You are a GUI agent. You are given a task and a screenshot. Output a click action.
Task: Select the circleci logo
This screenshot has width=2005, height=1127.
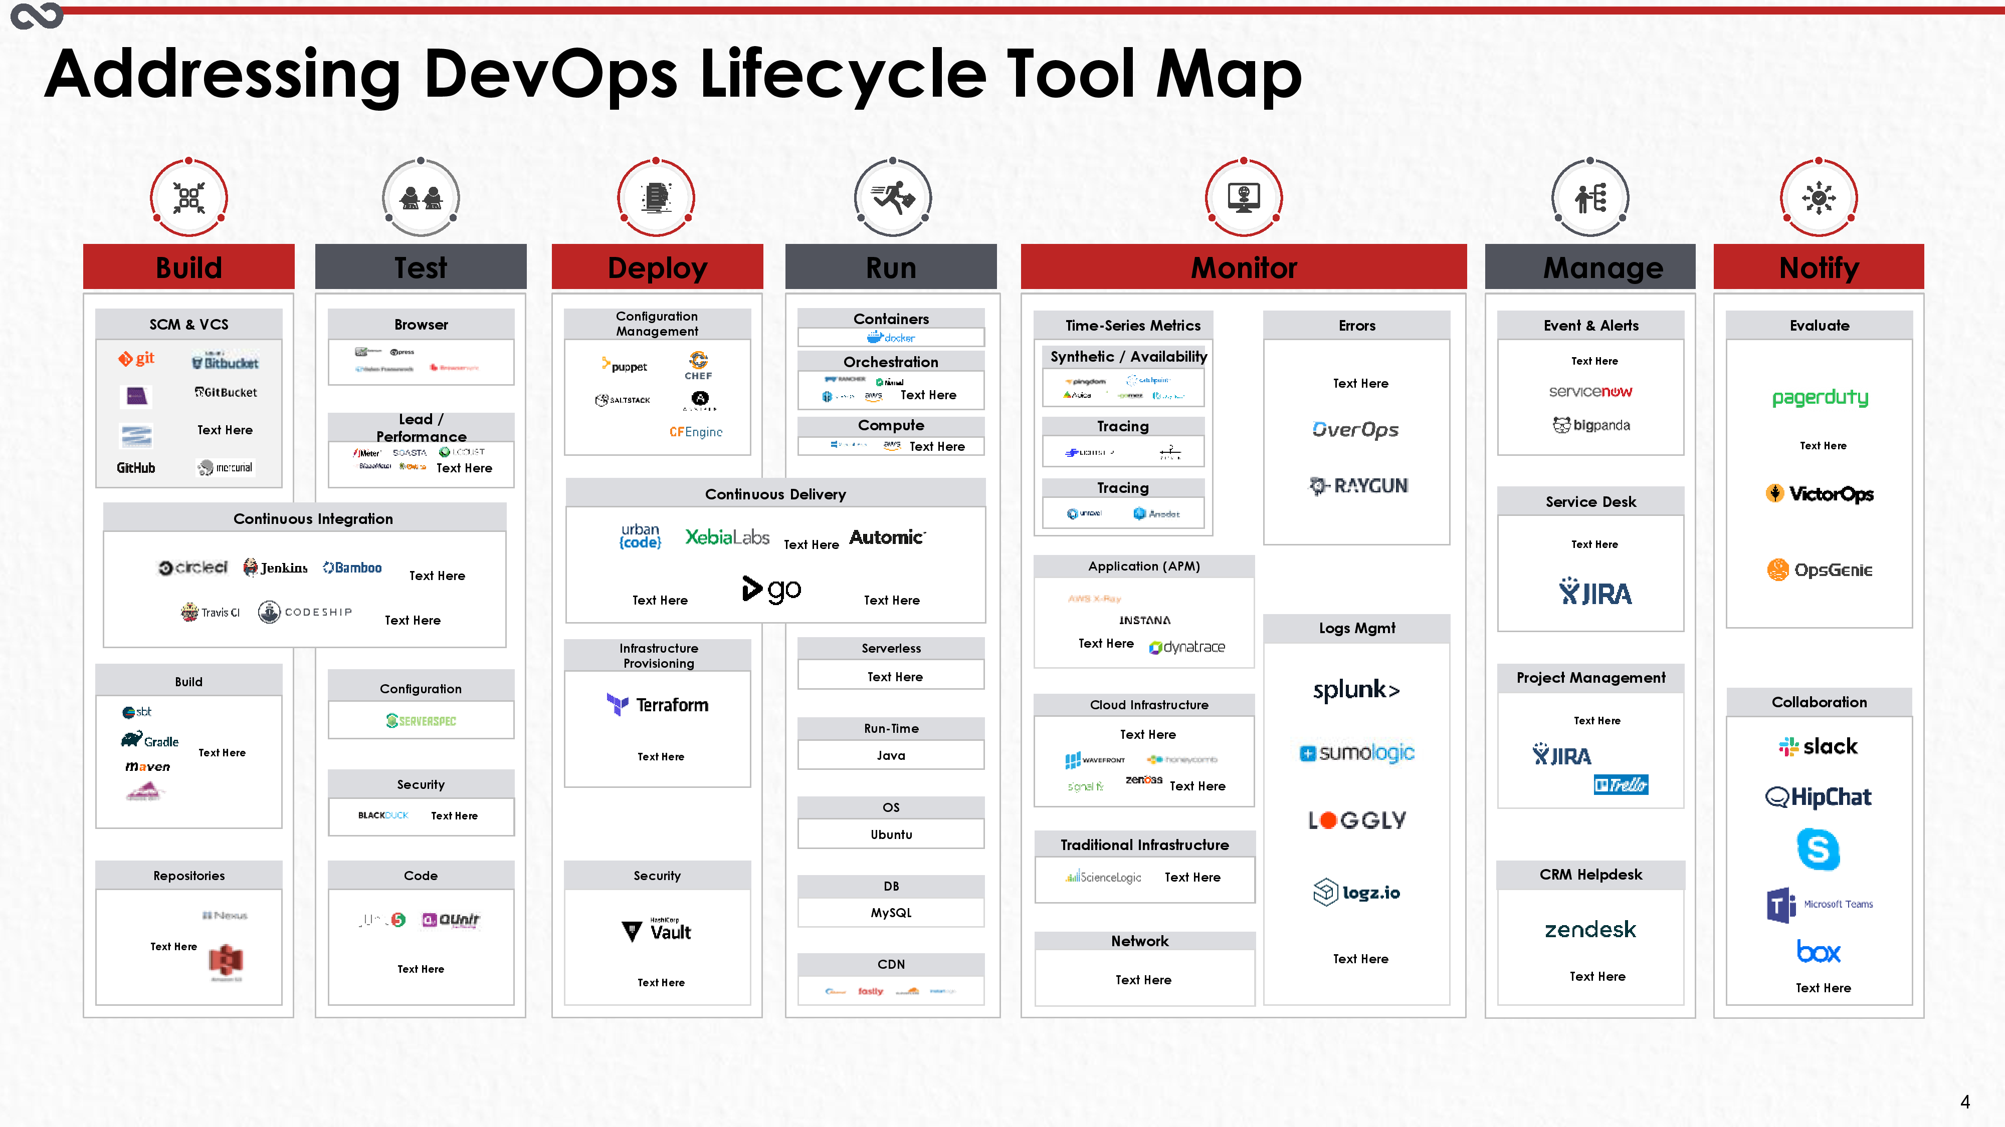(193, 568)
